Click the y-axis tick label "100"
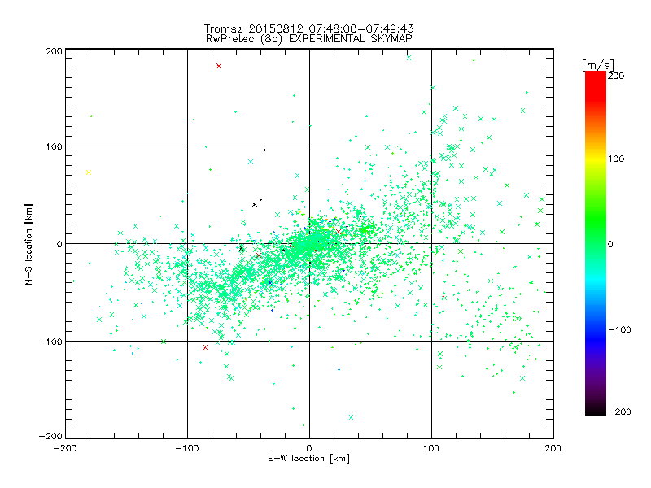 [54, 146]
